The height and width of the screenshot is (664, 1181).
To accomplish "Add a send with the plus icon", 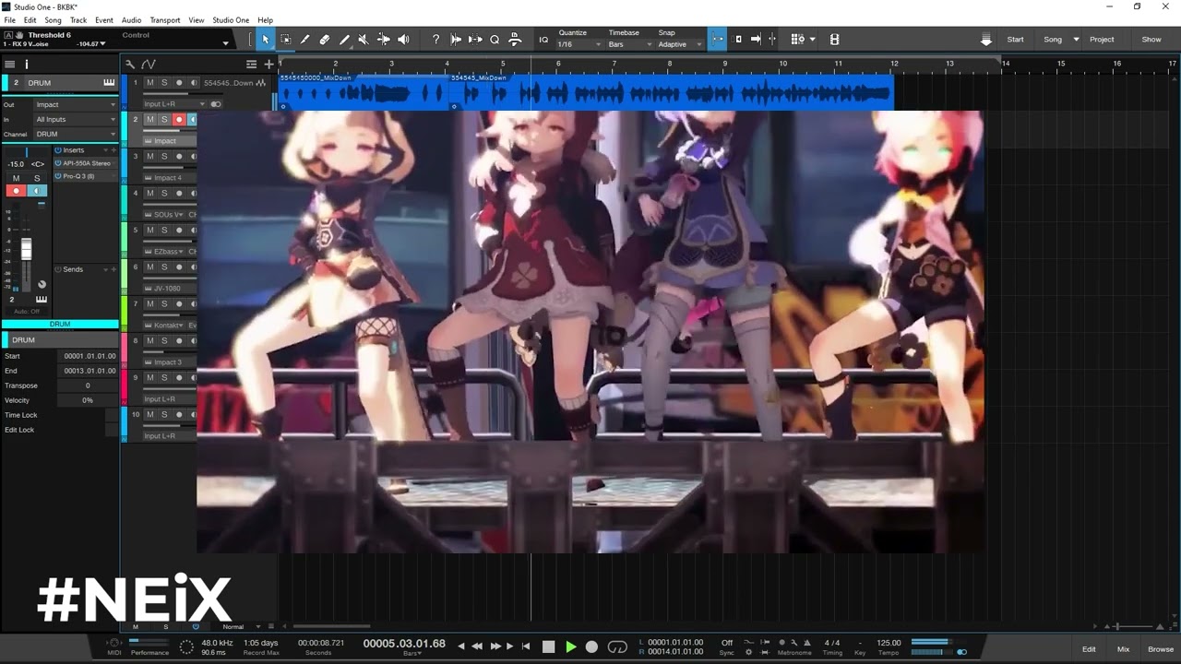I will click(113, 269).
